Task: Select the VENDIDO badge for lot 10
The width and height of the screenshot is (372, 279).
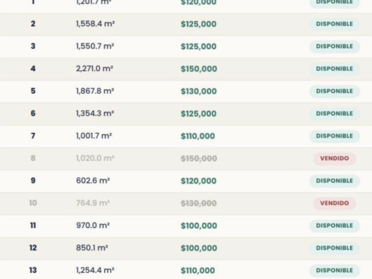Action: pyautogui.click(x=334, y=203)
